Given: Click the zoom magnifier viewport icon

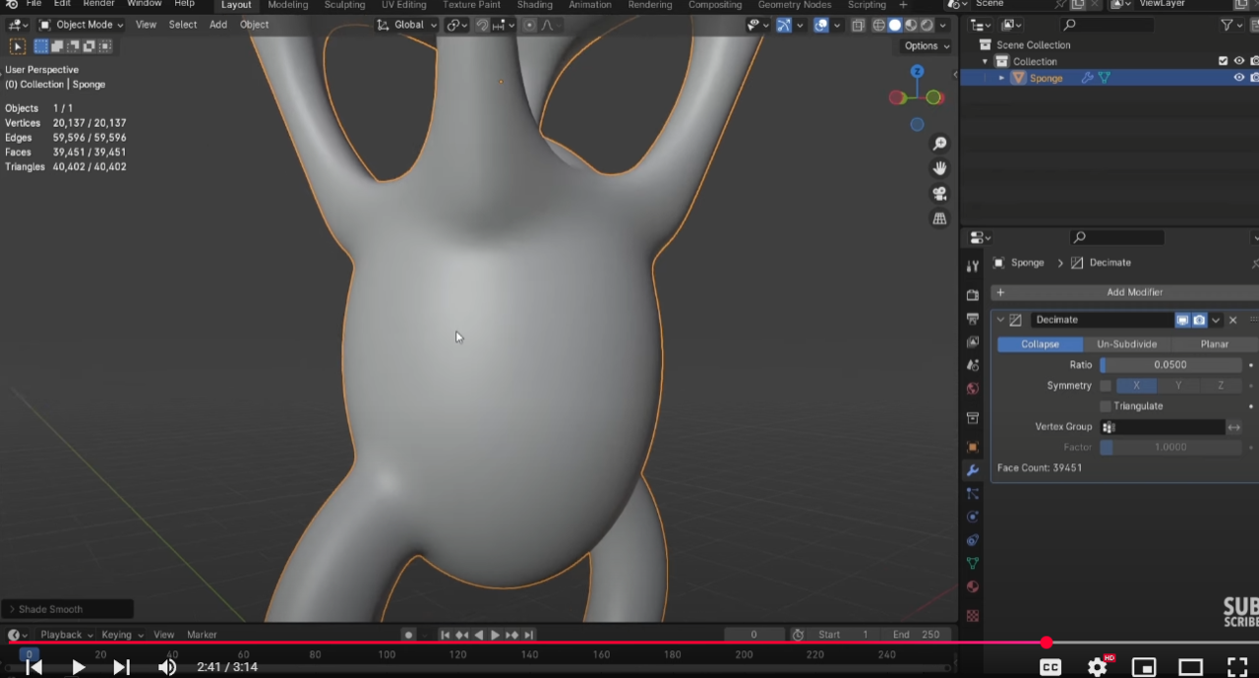Looking at the screenshot, I should click(939, 144).
